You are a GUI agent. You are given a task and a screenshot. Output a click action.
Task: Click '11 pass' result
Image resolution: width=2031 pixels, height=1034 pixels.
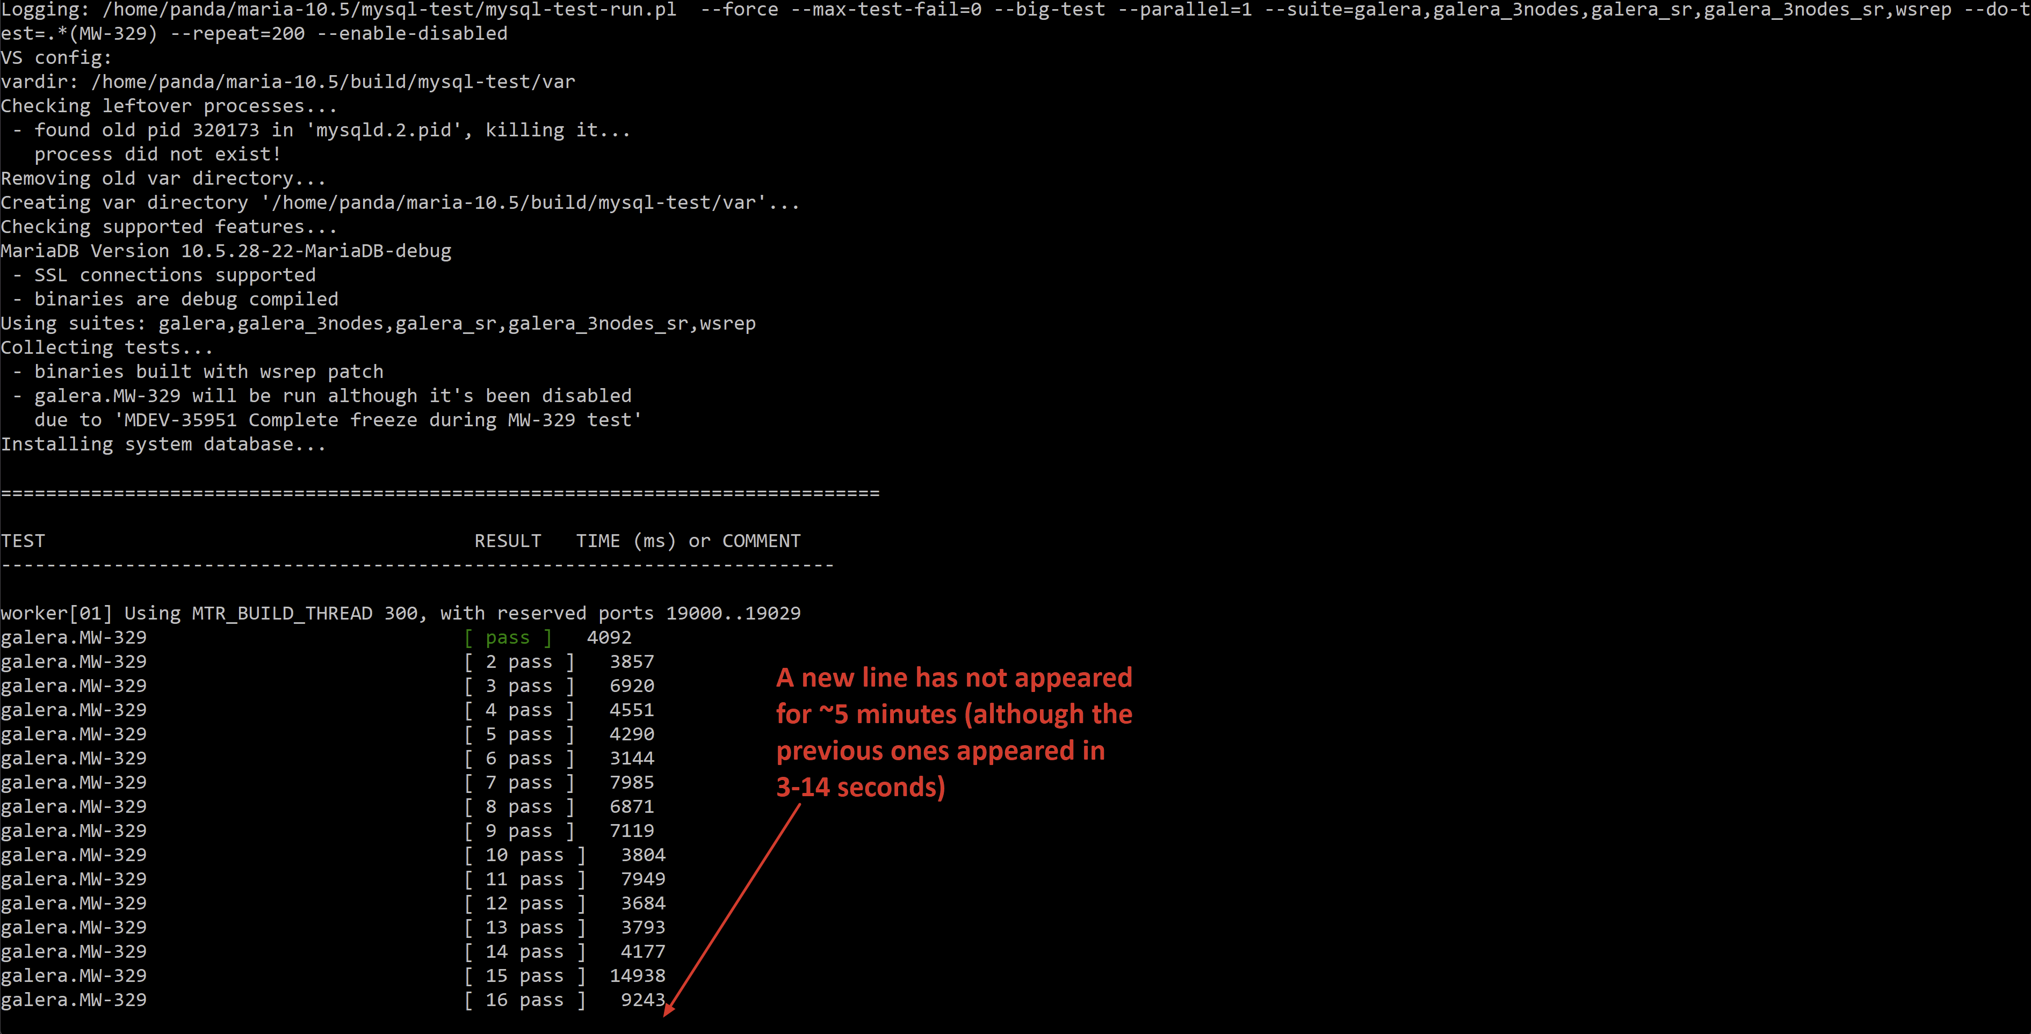[524, 879]
